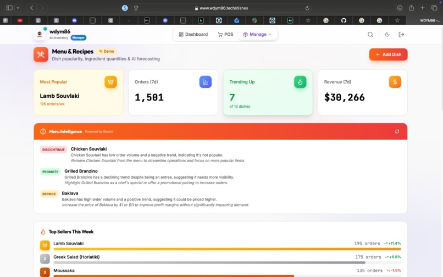Show the tab overview grid
This screenshot has height=277, width=443.
click(x=434, y=8)
